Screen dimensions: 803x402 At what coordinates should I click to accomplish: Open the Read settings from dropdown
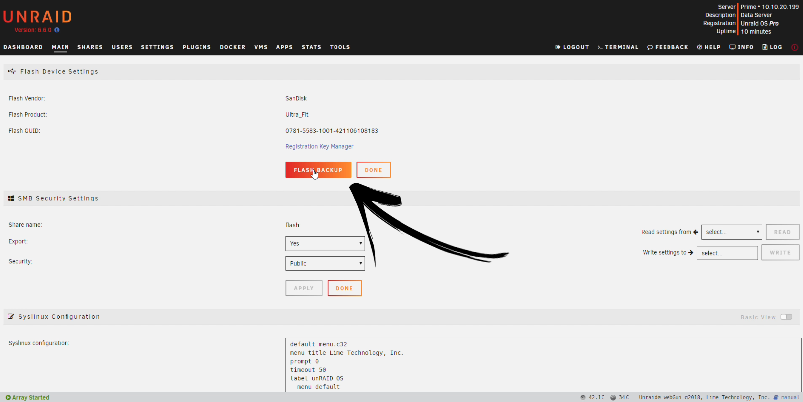732,232
